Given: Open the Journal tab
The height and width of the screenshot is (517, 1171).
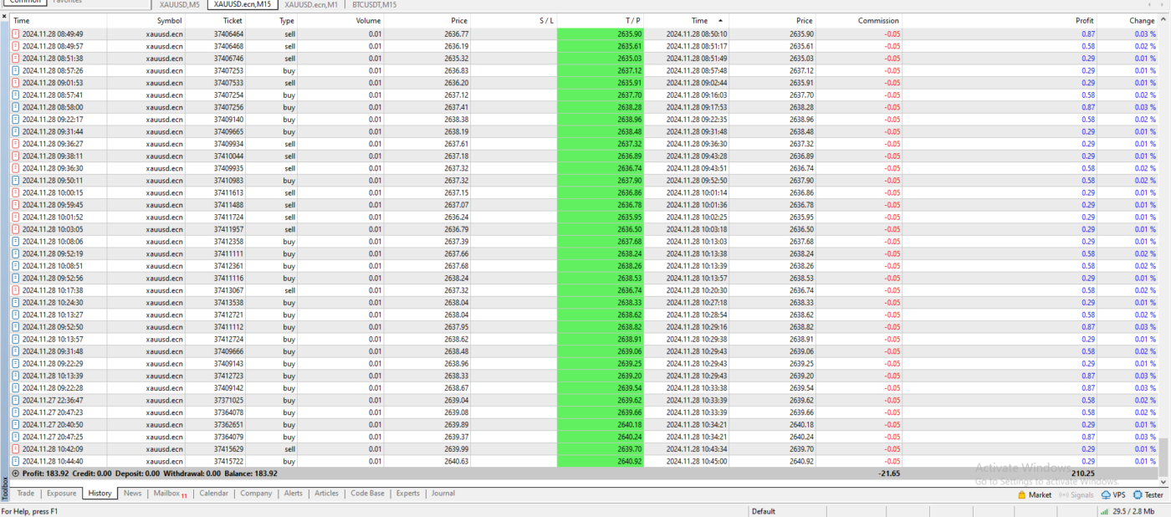Looking at the screenshot, I should pyautogui.click(x=443, y=494).
